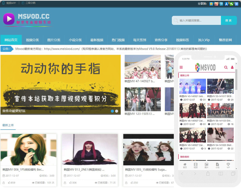This screenshot has height=189, width=241.
Task: Open more share options plus icon
Action: pos(236,4)
